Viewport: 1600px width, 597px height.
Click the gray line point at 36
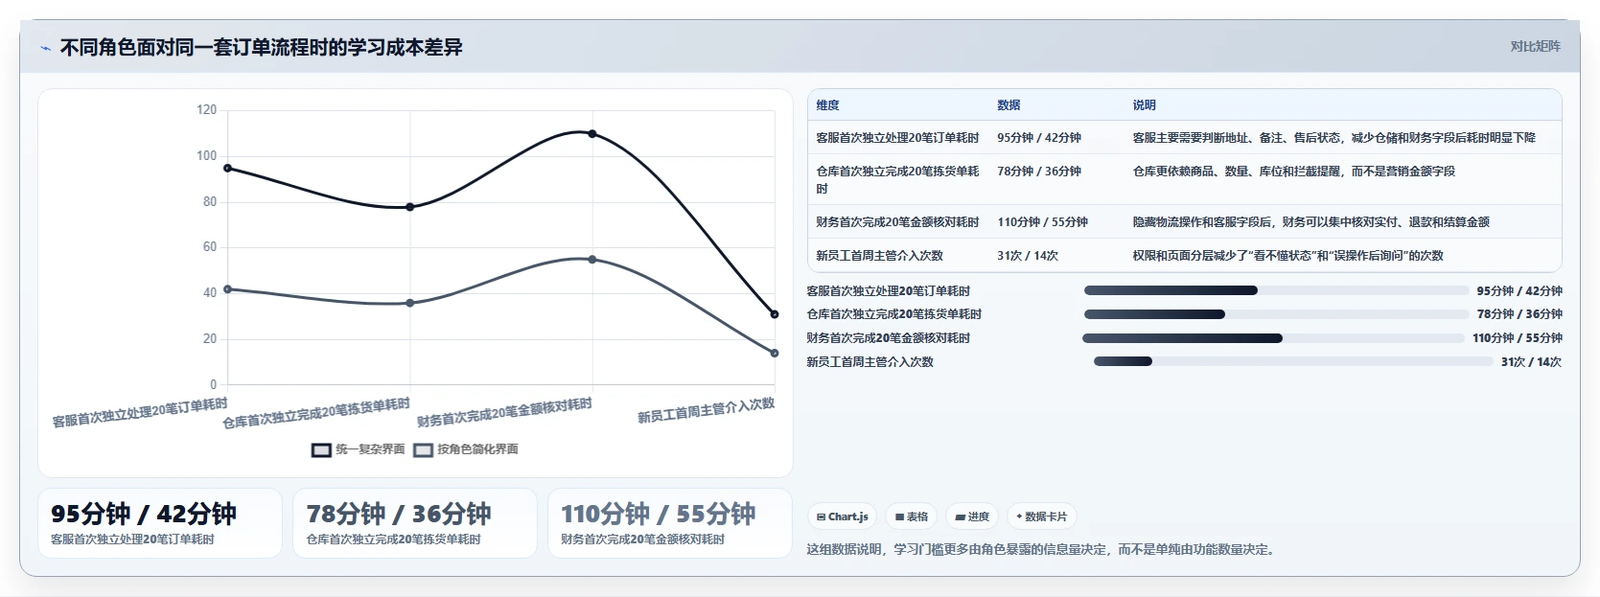(410, 303)
